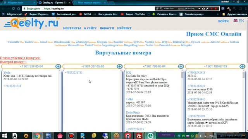This screenshot has height=139, width=248.
Task: Open the AIMP orange triangle taskbar icon
Action: click(x=26, y=136)
